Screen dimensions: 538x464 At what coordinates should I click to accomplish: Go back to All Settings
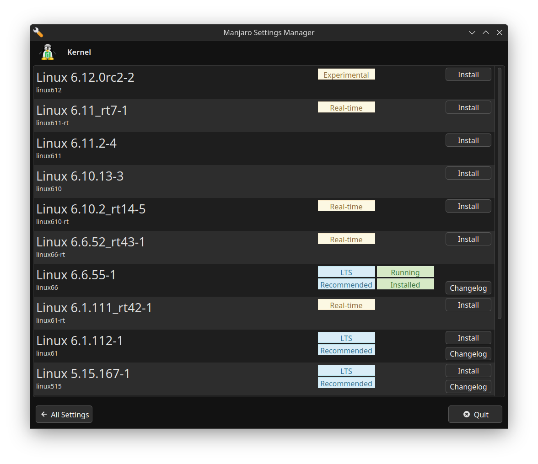64,414
